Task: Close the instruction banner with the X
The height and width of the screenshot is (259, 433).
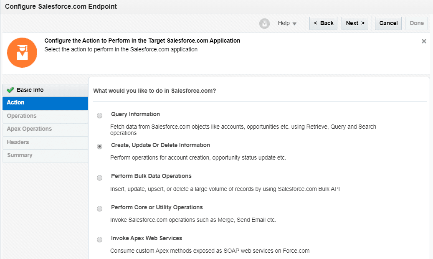Action: point(424,41)
